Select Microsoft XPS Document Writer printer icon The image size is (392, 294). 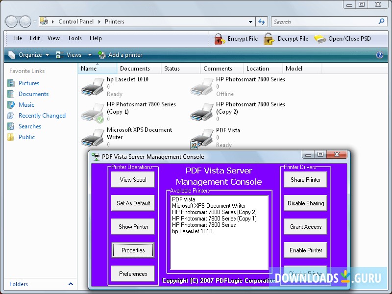93,138
